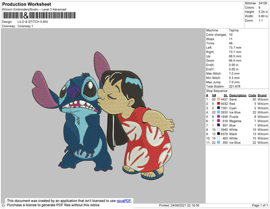Pick the Cyan color swatch in stop 3

coord(218,108)
